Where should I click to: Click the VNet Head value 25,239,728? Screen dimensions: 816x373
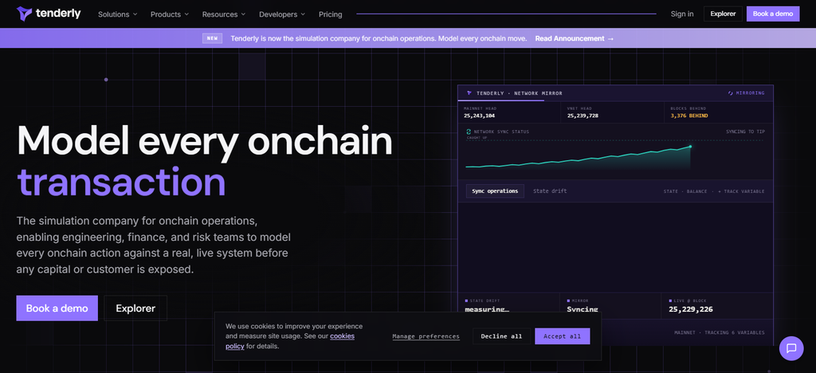pyautogui.click(x=583, y=116)
